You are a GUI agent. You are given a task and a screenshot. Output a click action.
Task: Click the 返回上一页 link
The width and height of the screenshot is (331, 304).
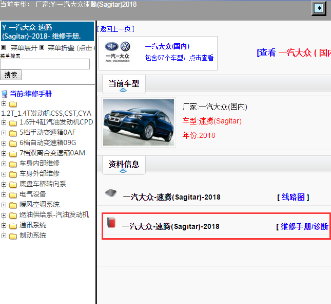[115, 29]
